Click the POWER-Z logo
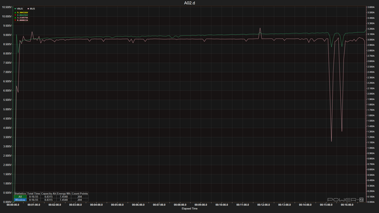Image resolution: width=379 pixels, height=213 pixels. click(345, 200)
